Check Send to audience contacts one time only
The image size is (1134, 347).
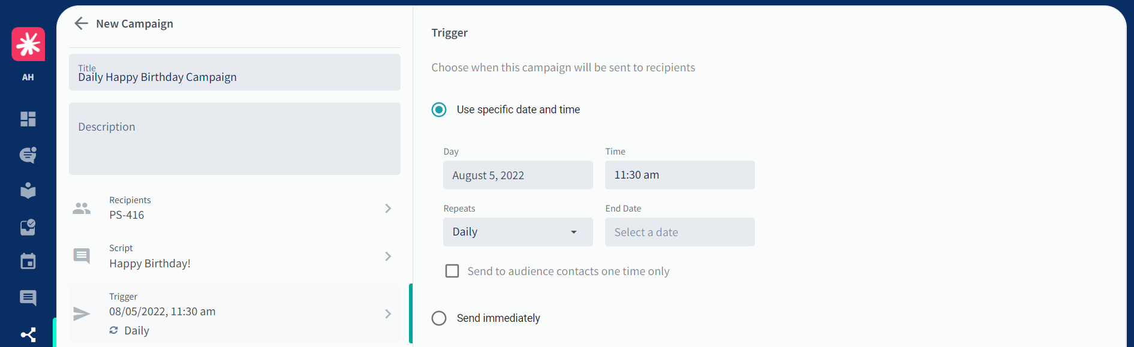coord(452,271)
